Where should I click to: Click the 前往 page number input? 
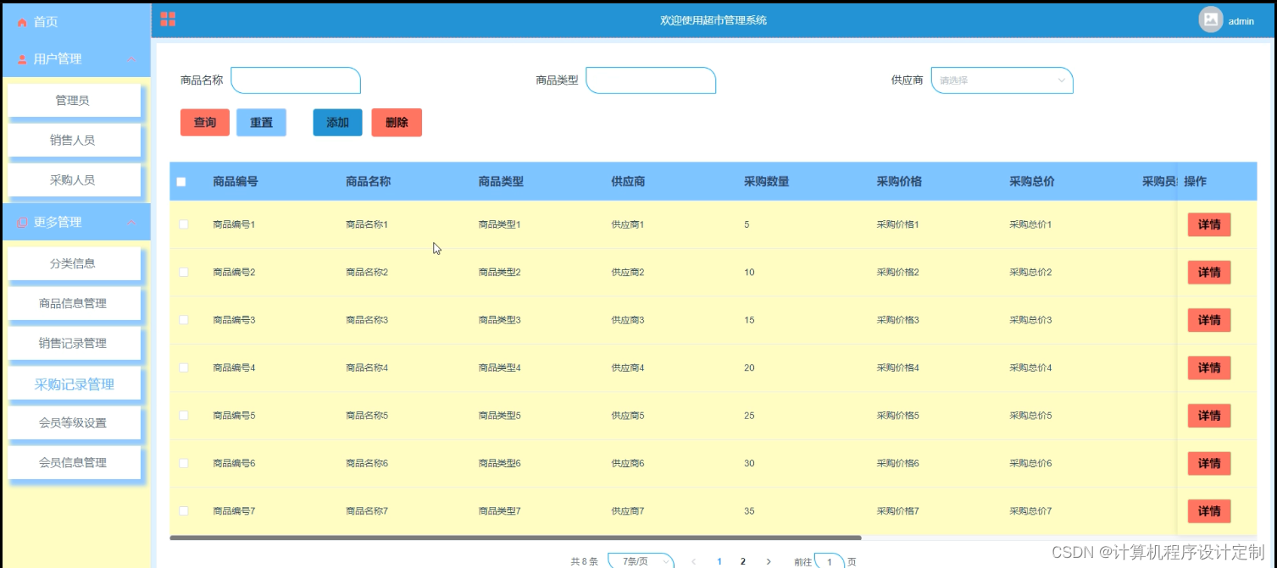(830, 561)
